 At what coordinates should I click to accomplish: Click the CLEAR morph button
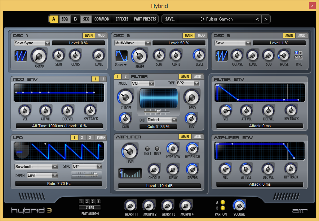tap(90, 208)
